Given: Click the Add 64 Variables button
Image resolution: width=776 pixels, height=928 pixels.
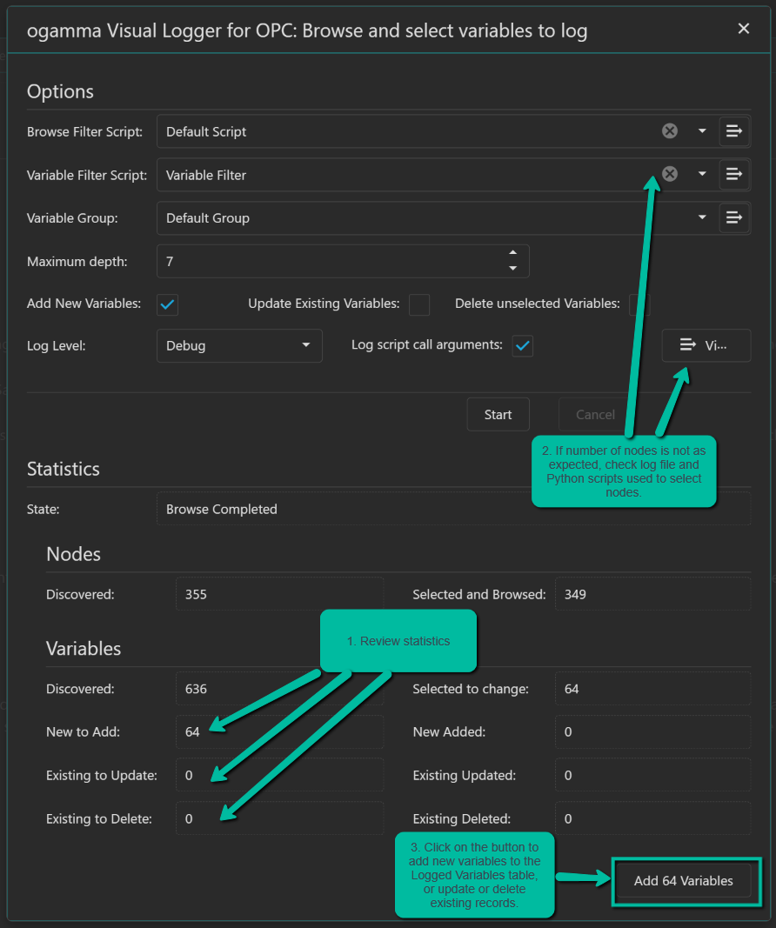Looking at the screenshot, I should pos(683,881).
